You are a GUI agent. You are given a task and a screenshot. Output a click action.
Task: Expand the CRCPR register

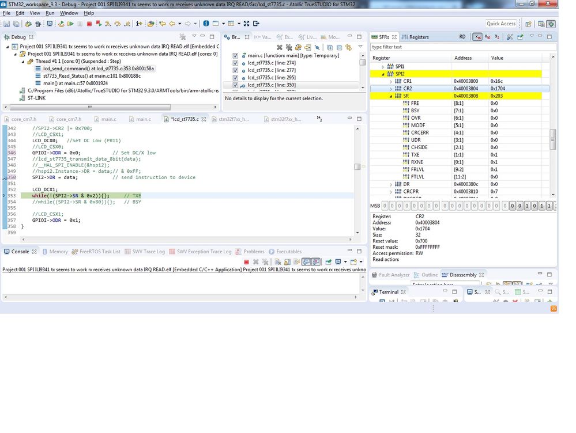(390, 192)
